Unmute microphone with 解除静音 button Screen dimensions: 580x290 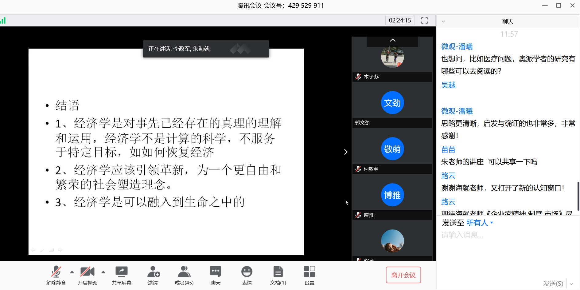tap(56, 275)
